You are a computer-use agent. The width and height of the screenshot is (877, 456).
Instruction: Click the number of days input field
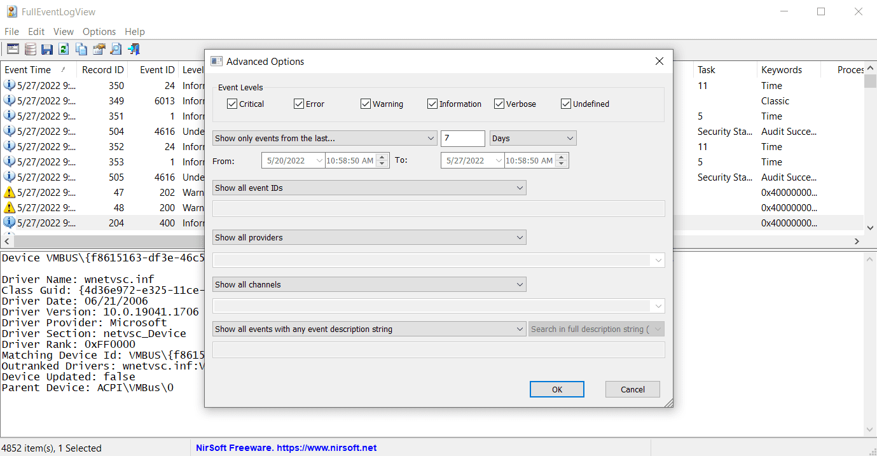coord(462,139)
